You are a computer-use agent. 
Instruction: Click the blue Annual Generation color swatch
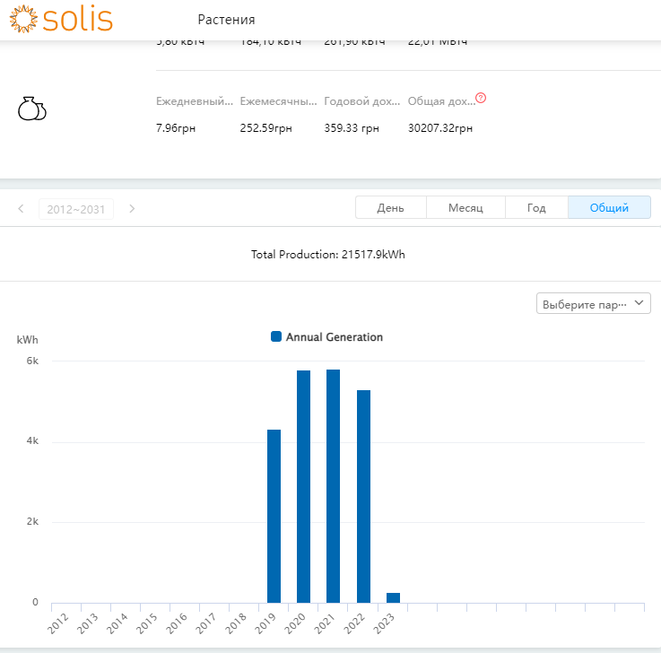click(x=276, y=337)
